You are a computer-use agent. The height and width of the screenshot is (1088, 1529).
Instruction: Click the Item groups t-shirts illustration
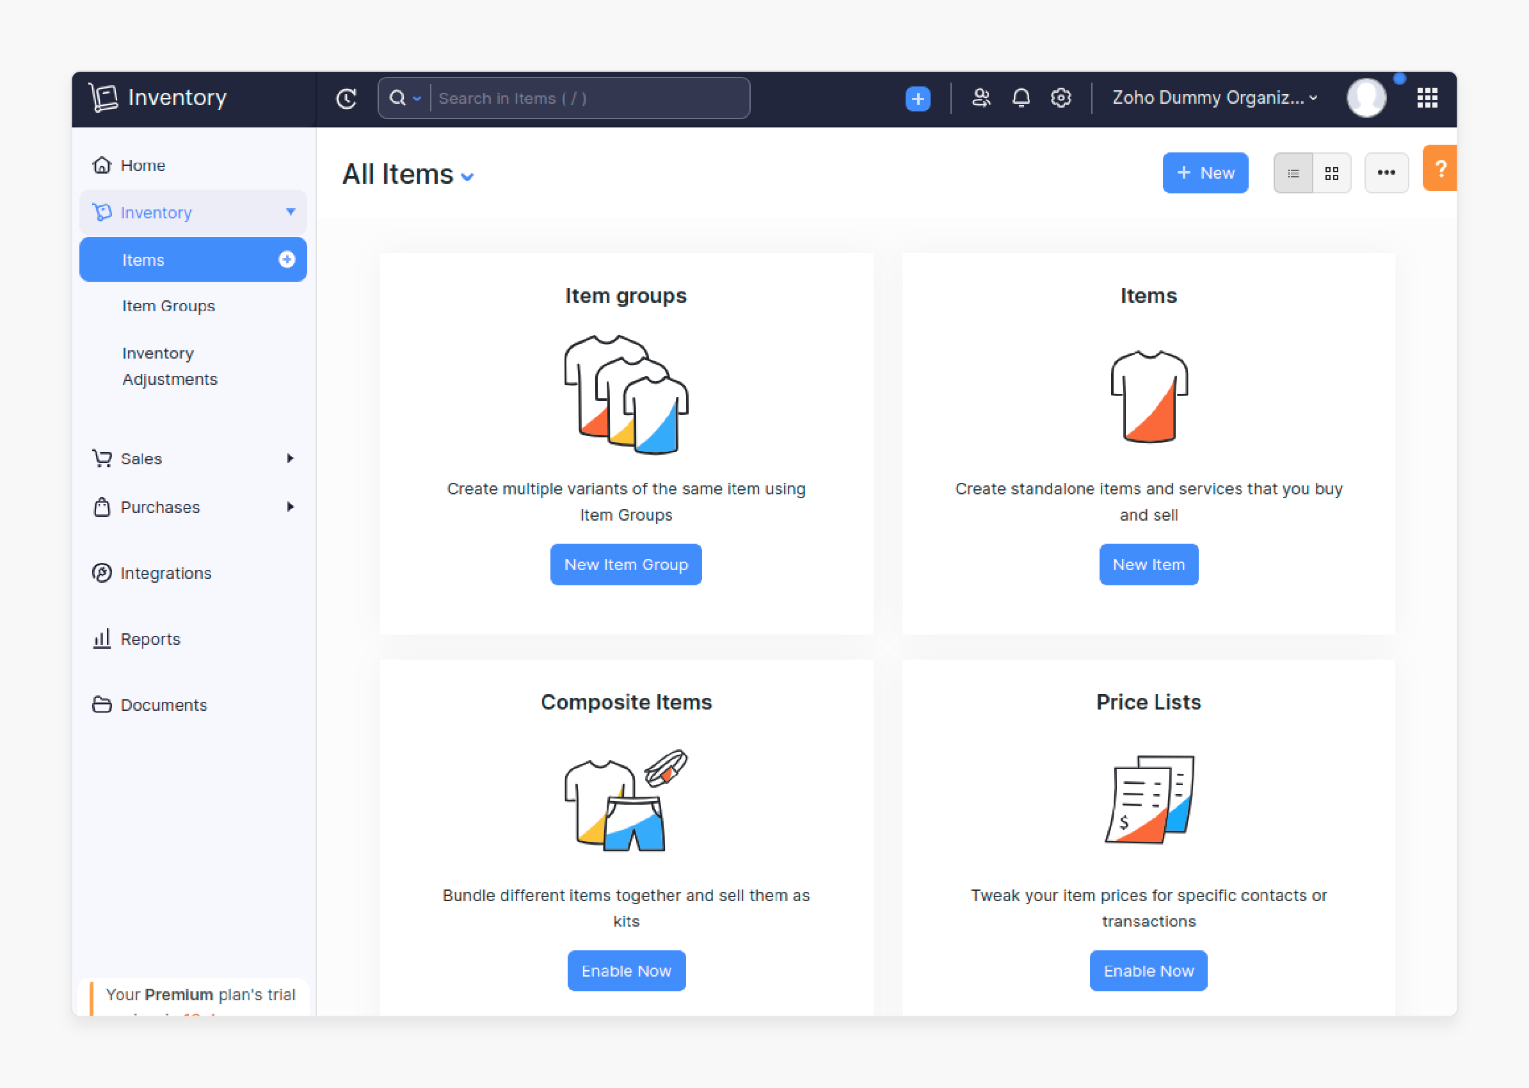pos(626,394)
